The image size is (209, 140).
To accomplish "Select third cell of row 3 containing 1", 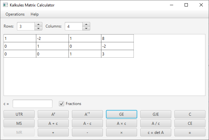I will tap(85, 54).
